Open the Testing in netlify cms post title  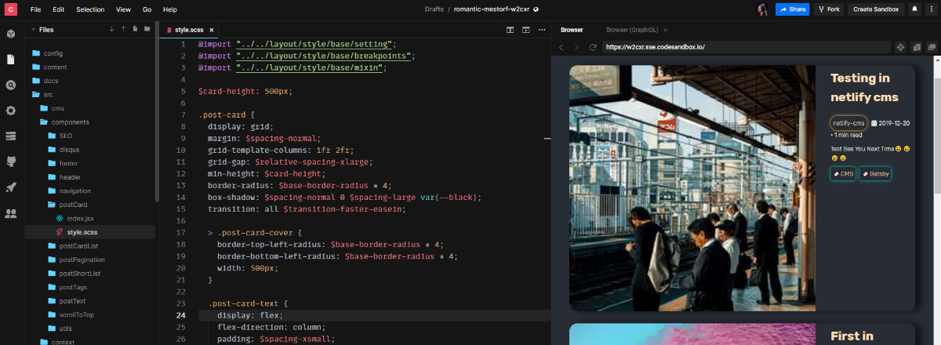coord(864,88)
